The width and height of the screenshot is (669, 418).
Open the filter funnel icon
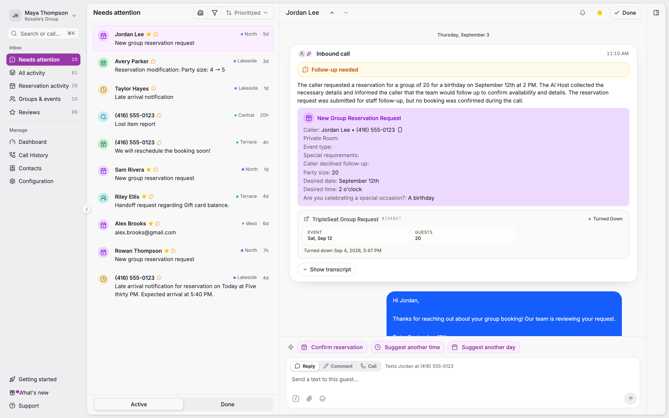(x=215, y=13)
